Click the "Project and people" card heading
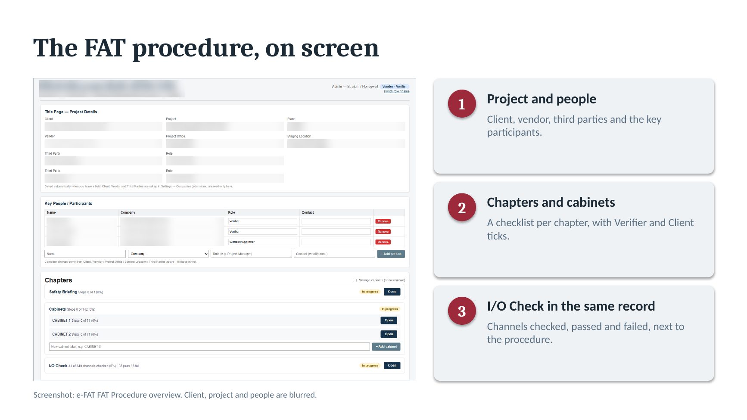747x420 pixels. pos(542,99)
